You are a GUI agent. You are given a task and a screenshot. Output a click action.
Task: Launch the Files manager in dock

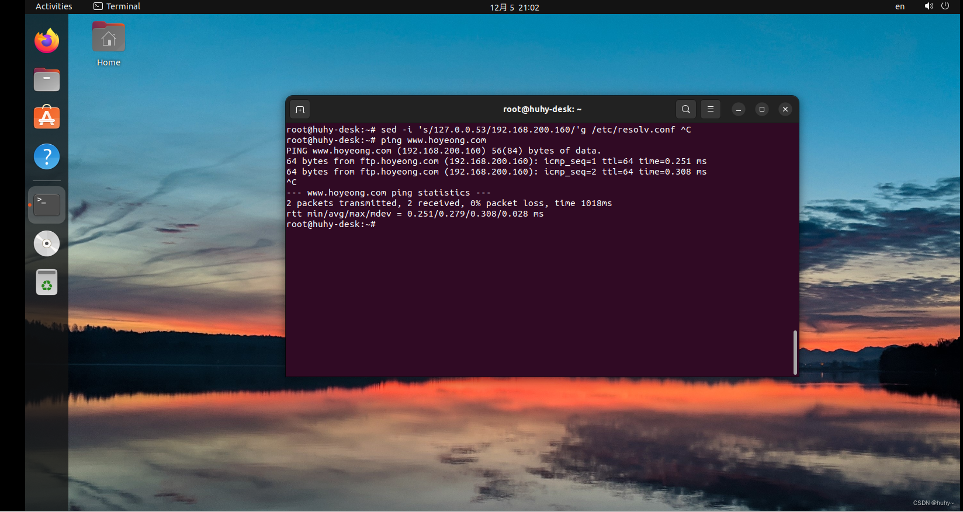click(x=47, y=79)
